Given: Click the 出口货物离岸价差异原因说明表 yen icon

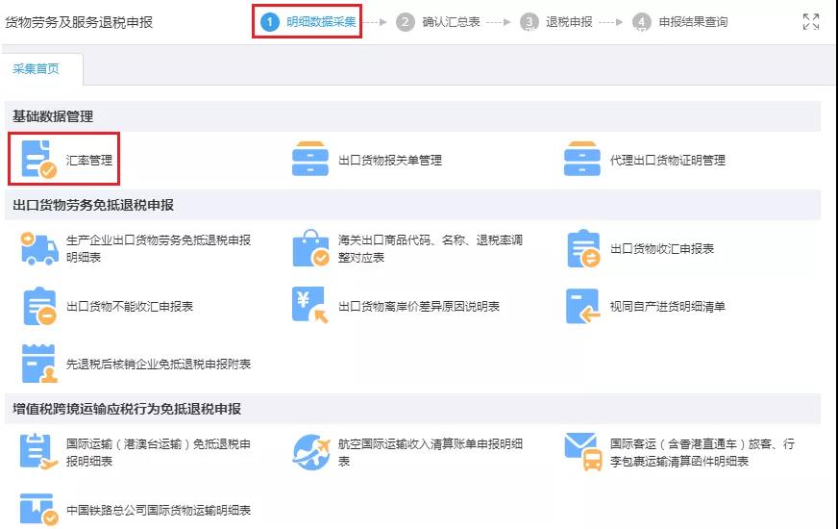Looking at the screenshot, I should pyautogui.click(x=309, y=306).
